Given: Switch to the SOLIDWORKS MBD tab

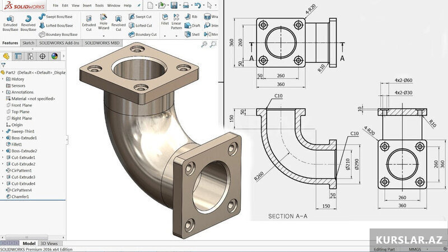Looking at the screenshot, I should 102,43.
